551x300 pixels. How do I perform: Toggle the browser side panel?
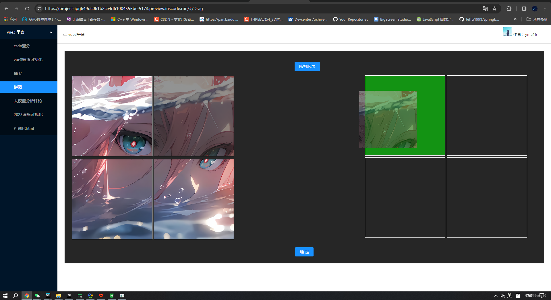click(524, 9)
